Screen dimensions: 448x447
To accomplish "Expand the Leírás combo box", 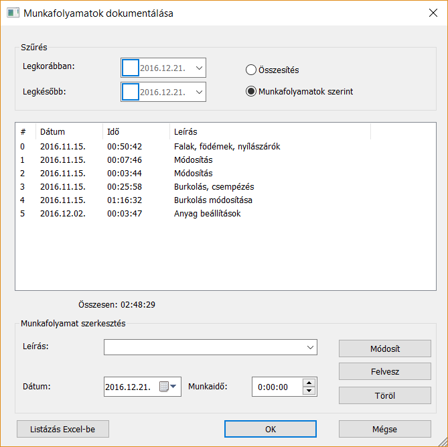I will [310, 347].
